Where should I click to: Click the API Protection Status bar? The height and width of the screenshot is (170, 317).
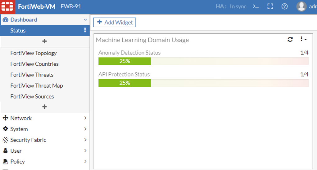click(x=203, y=83)
